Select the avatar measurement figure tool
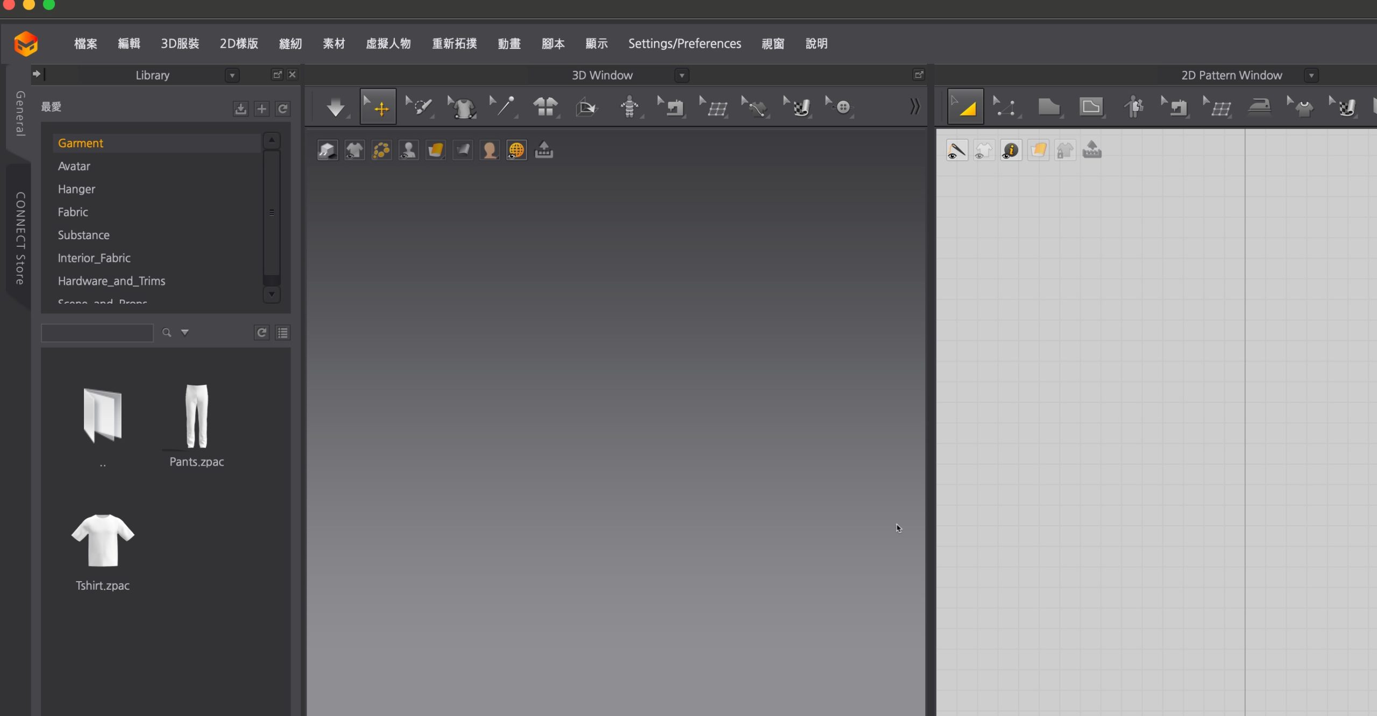The image size is (1377, 716). coord(629,107)
